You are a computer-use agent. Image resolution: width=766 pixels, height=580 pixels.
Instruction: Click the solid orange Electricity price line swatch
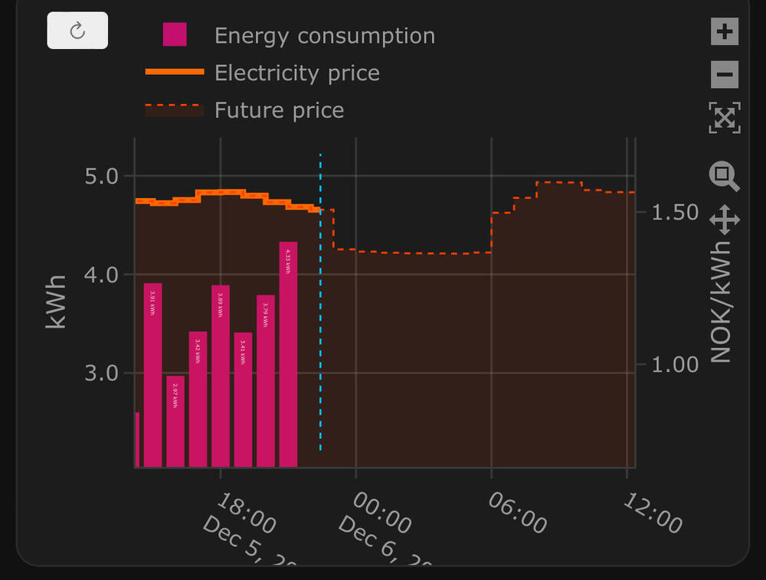click(175, 72)
